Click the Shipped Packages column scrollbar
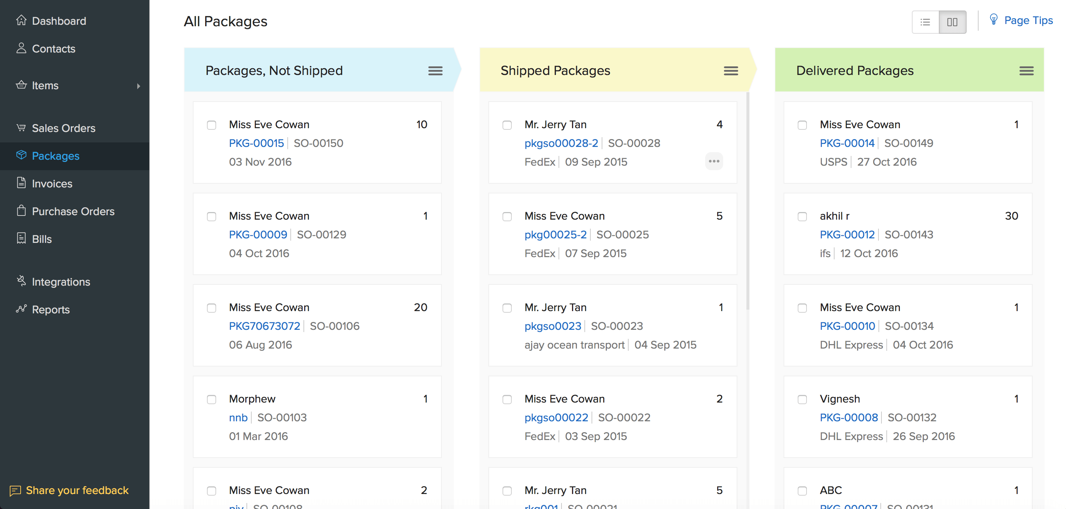 pyautogui.click(x=747, y=201)
